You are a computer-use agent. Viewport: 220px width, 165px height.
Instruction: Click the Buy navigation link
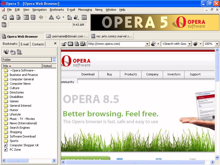click(x=109, y=74)
